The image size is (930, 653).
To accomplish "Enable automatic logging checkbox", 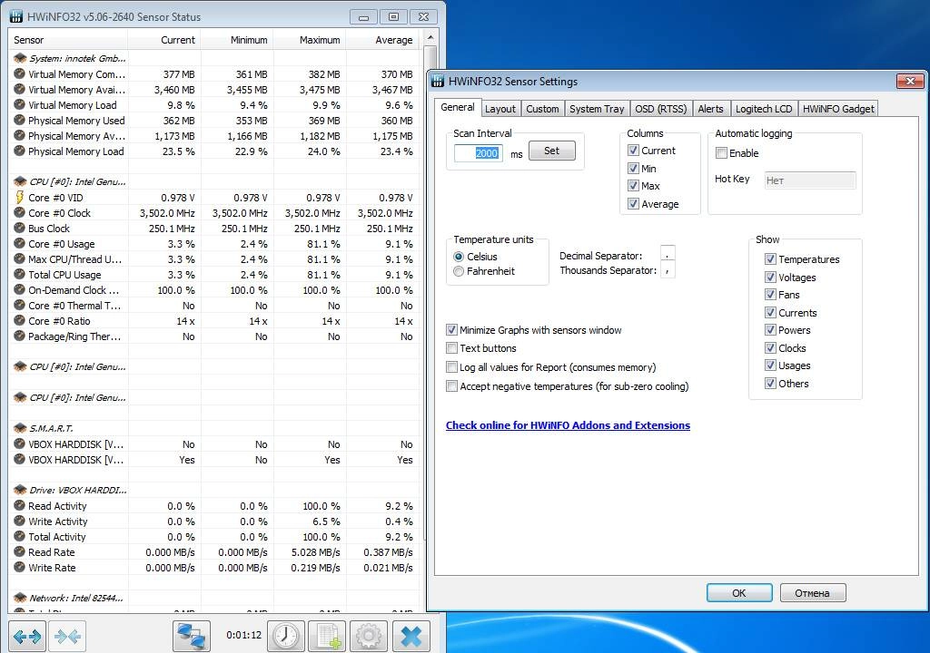I will point(722,153).
